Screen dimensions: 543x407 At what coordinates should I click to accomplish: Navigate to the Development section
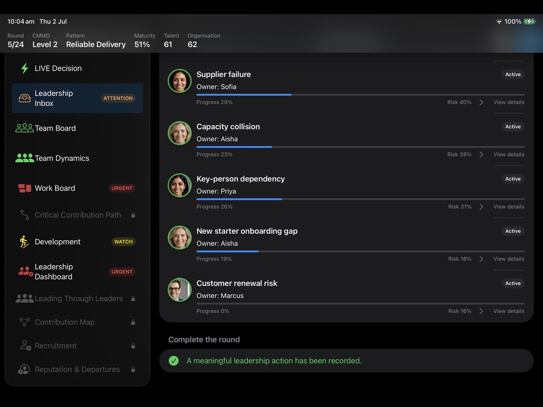click(77, 242)
